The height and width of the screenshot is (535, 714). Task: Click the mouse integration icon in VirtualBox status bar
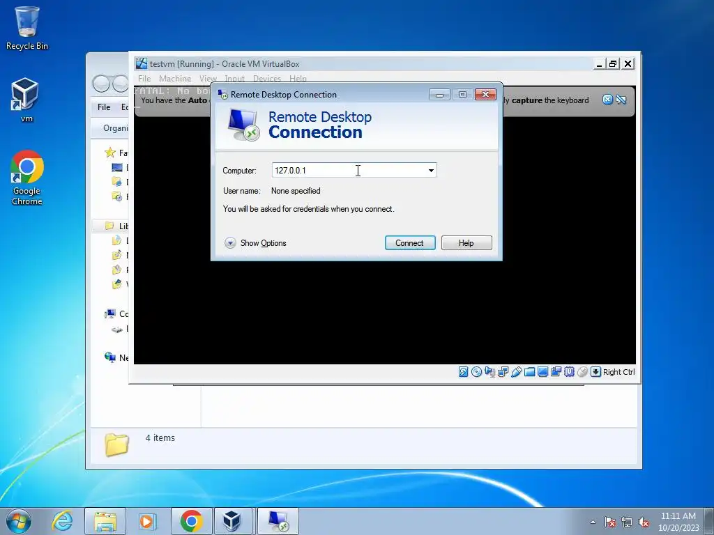[x=582, y=372]
